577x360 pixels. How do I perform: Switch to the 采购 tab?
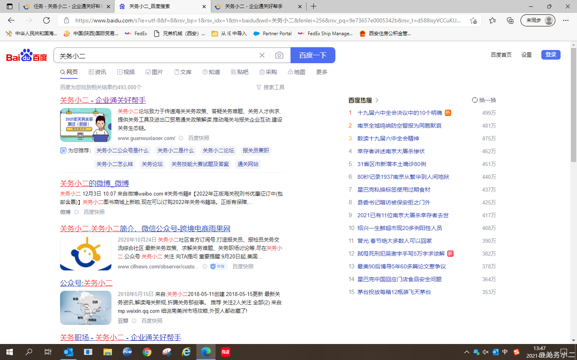268,72
